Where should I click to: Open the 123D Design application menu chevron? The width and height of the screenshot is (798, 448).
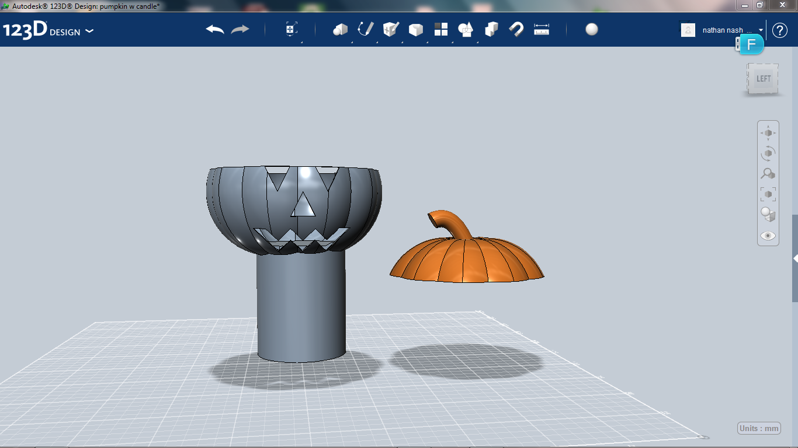coord(89,32)
